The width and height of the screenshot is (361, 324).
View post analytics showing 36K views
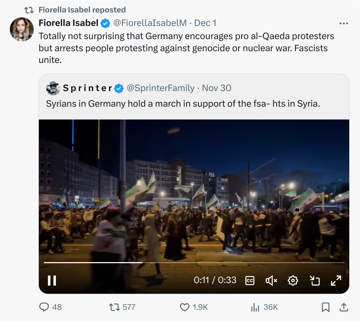point(255,307)
